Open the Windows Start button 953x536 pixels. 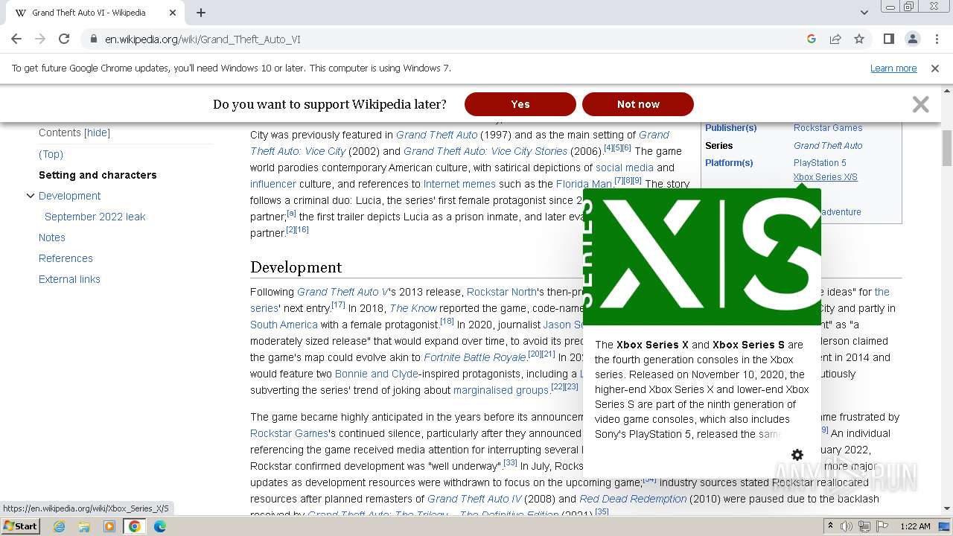click(x=21, y=526)
